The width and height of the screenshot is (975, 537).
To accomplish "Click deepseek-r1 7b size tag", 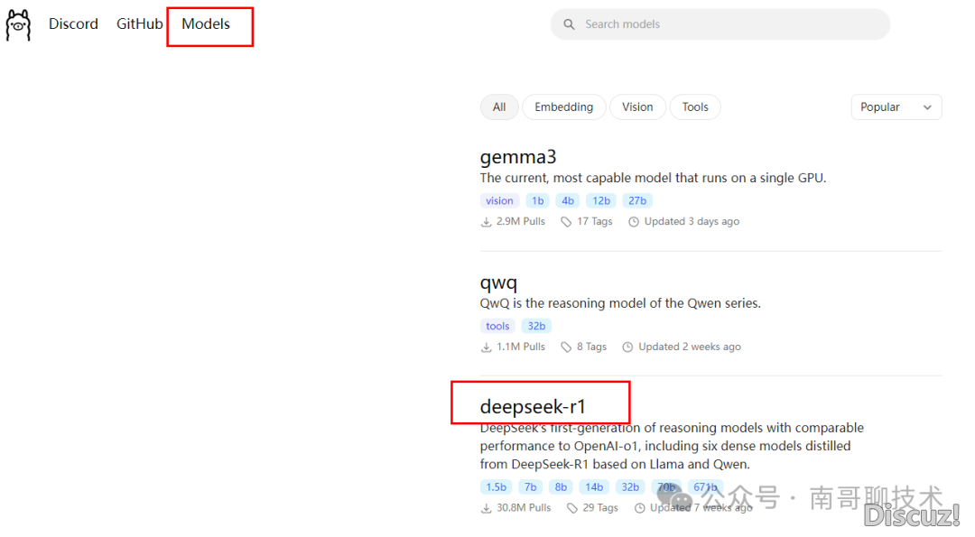I will pyautogui.click(x=530, y=487).
